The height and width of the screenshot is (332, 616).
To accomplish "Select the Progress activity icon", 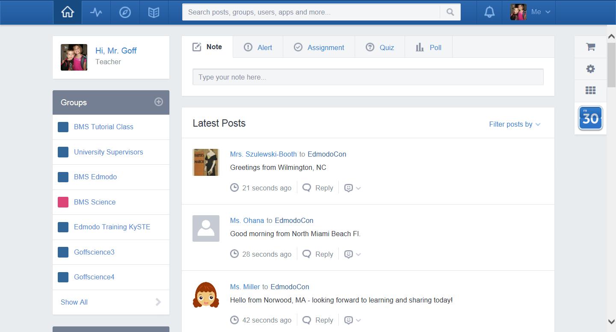I will pos(96,12).
